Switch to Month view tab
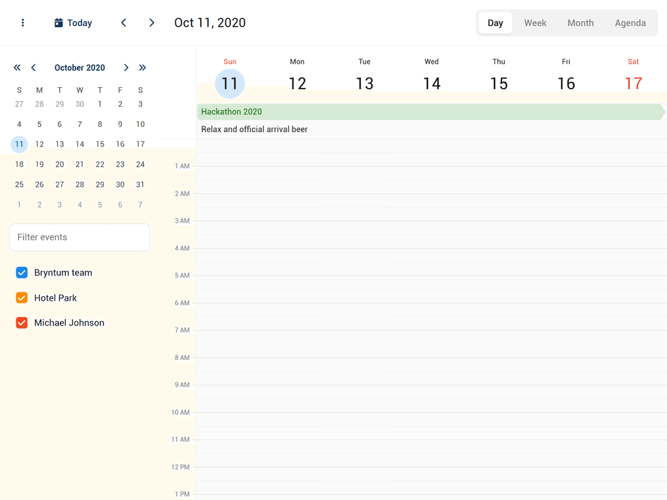The image size is (667, 500). (x=580, y=23)
